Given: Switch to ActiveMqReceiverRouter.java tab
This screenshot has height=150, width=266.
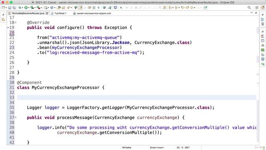Looking at the screenshot, I should (x=28, y=13).
